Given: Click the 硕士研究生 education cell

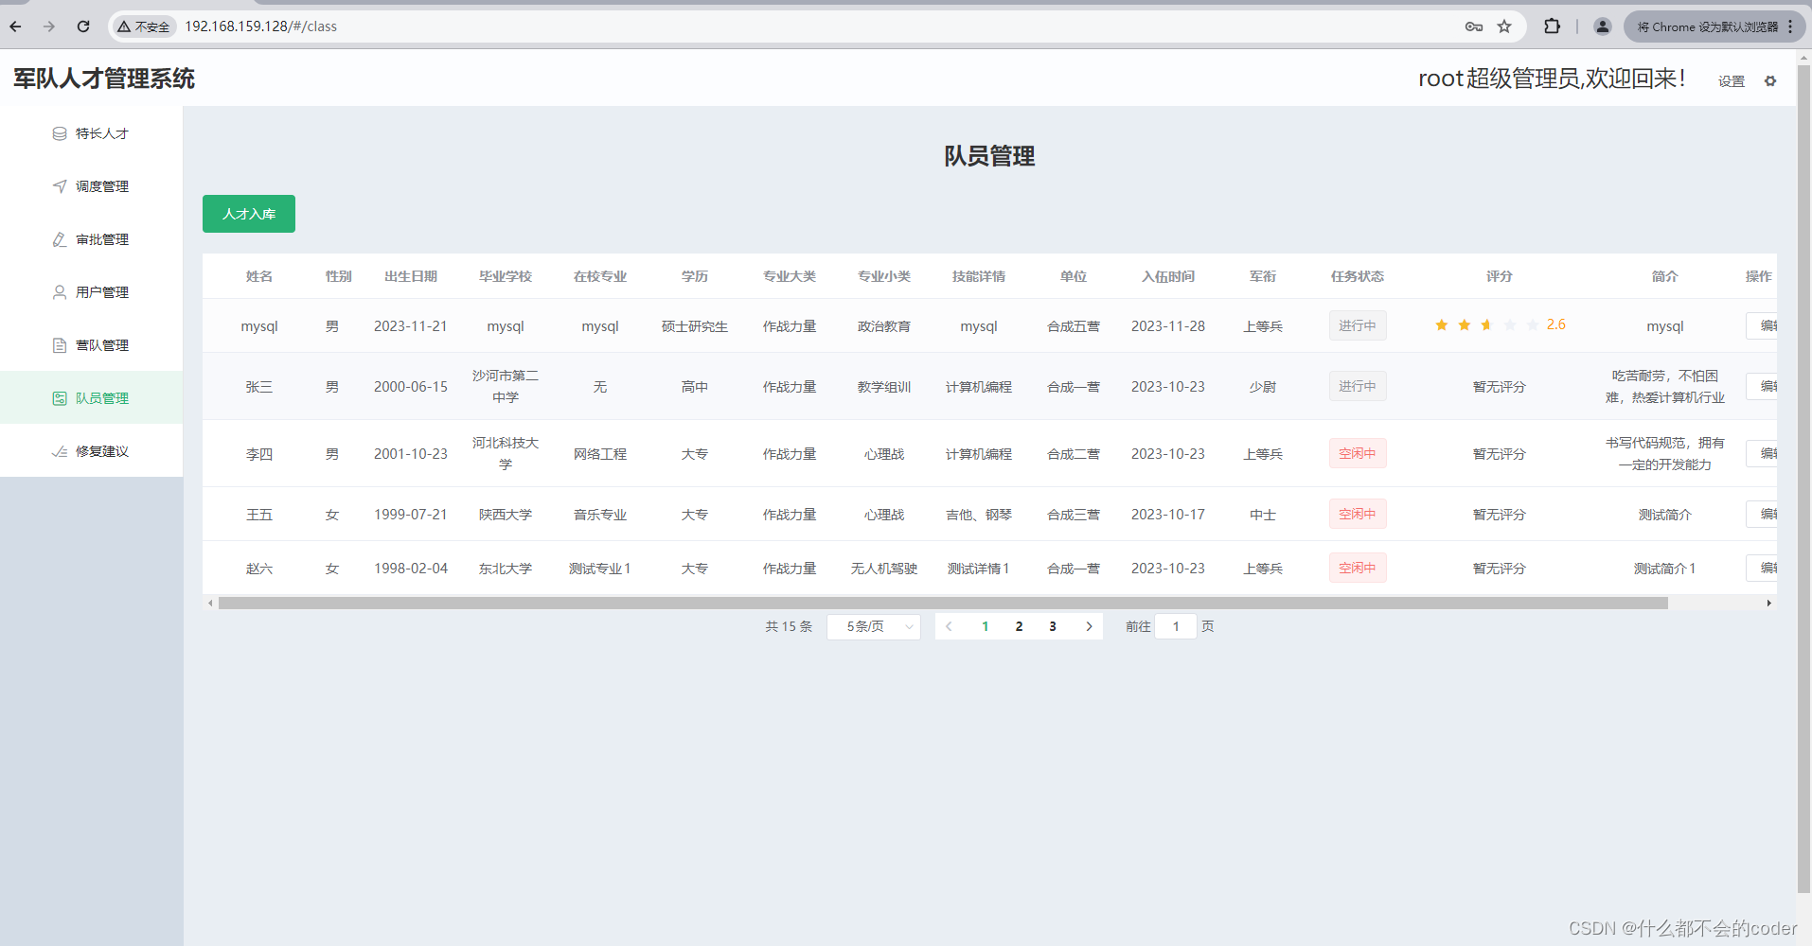Looking at the screenshot, I should 695,325.
